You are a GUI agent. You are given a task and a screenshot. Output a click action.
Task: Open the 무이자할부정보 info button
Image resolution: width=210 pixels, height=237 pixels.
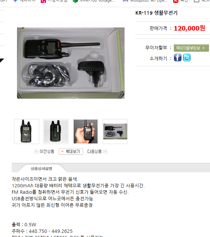tap(191, 48)
